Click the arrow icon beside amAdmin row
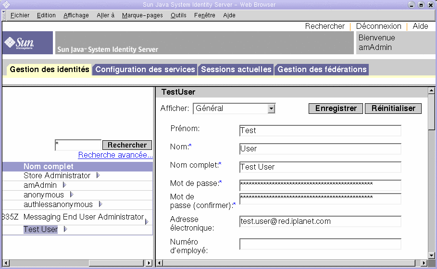The image size is (437, 269). coord(64,185)
